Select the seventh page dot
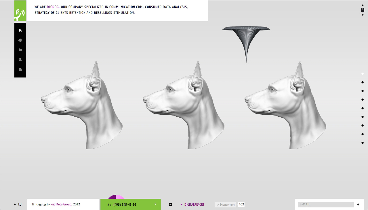 (x=363, y=126)
